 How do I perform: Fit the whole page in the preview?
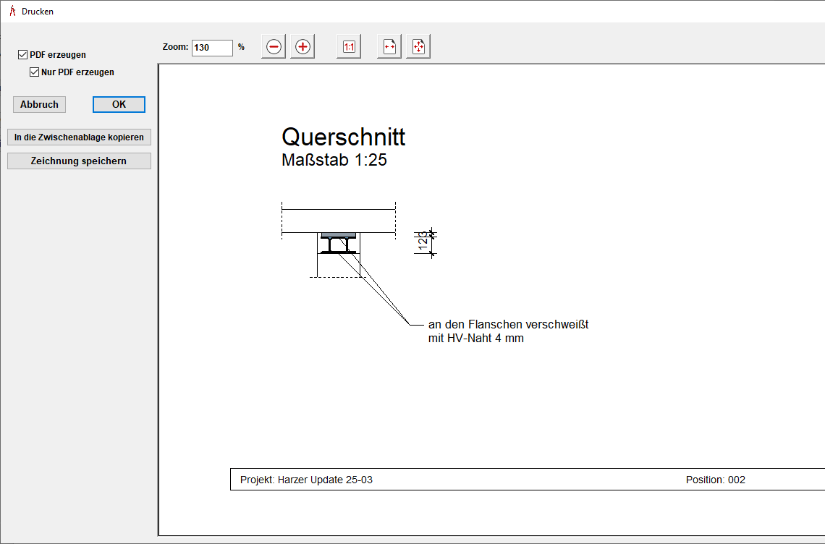pos(418,47)
